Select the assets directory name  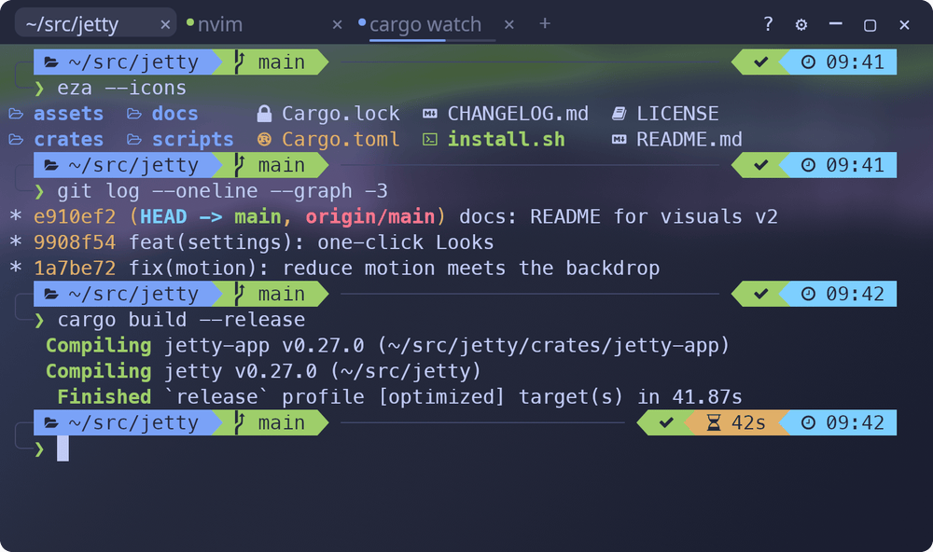tap(68, 114)
